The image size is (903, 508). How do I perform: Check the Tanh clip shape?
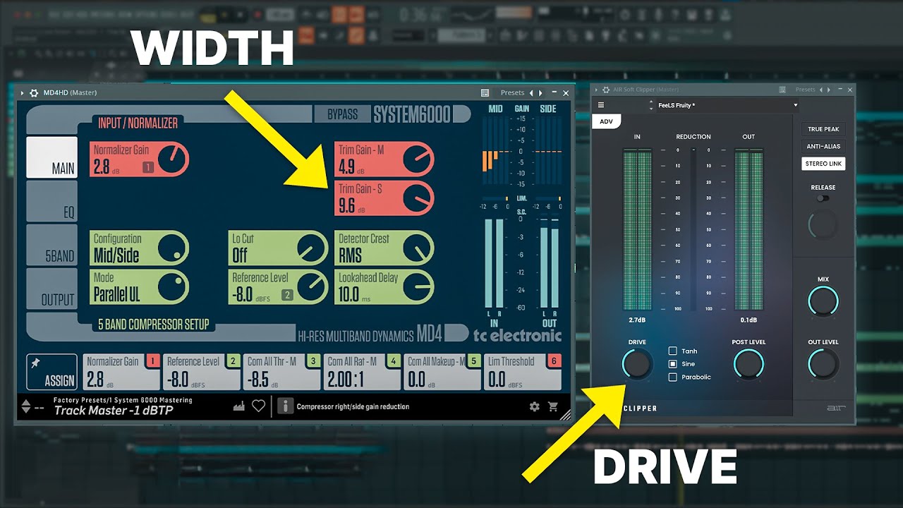click(673, 351)
